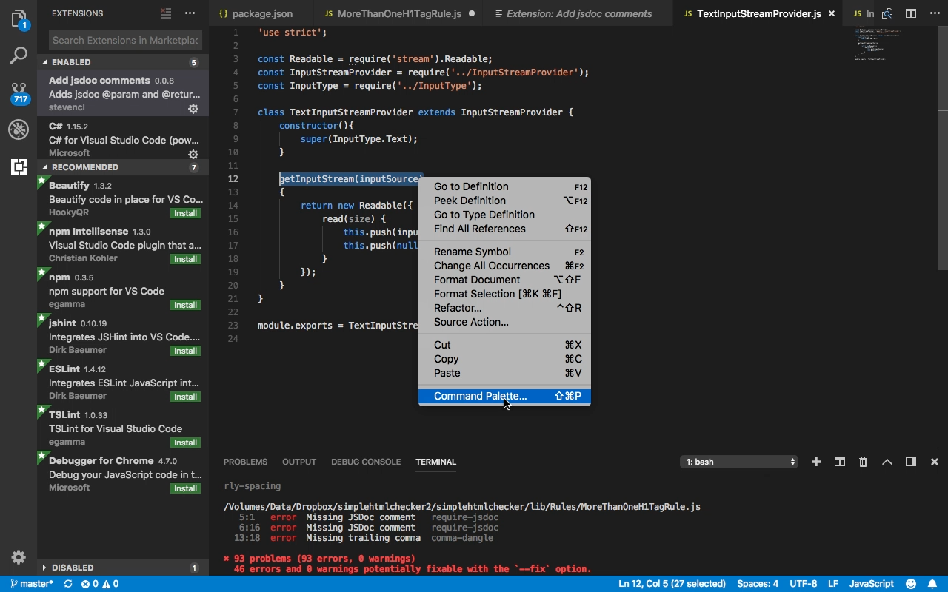Open the DEBUG CONSOLE panel tab
The height and width of the screenshot is (592, 948).
click(x=366, y=462)
